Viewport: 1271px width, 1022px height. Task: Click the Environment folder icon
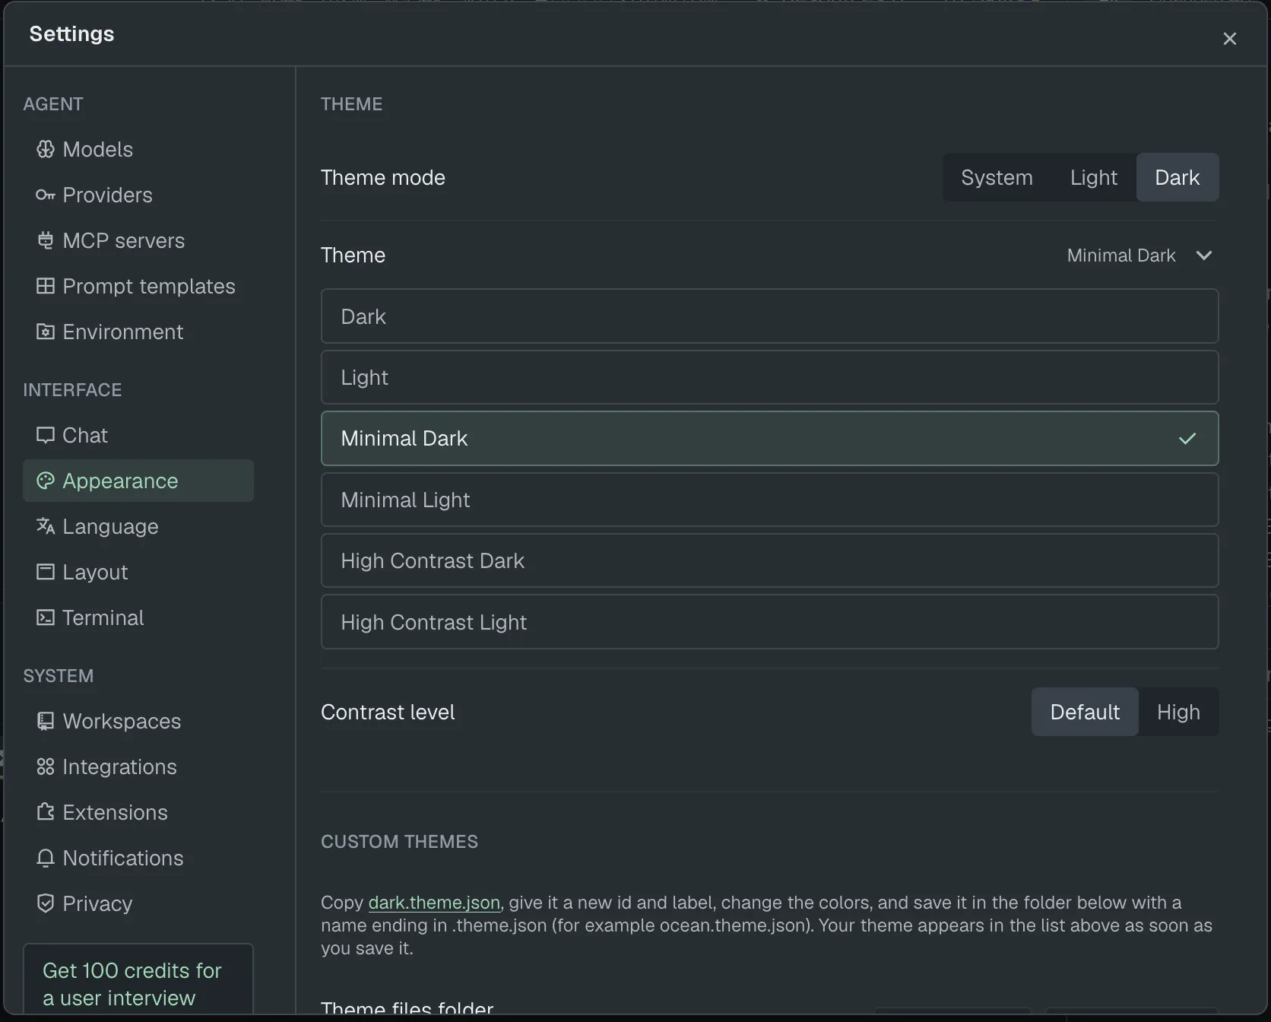[46, 332]
